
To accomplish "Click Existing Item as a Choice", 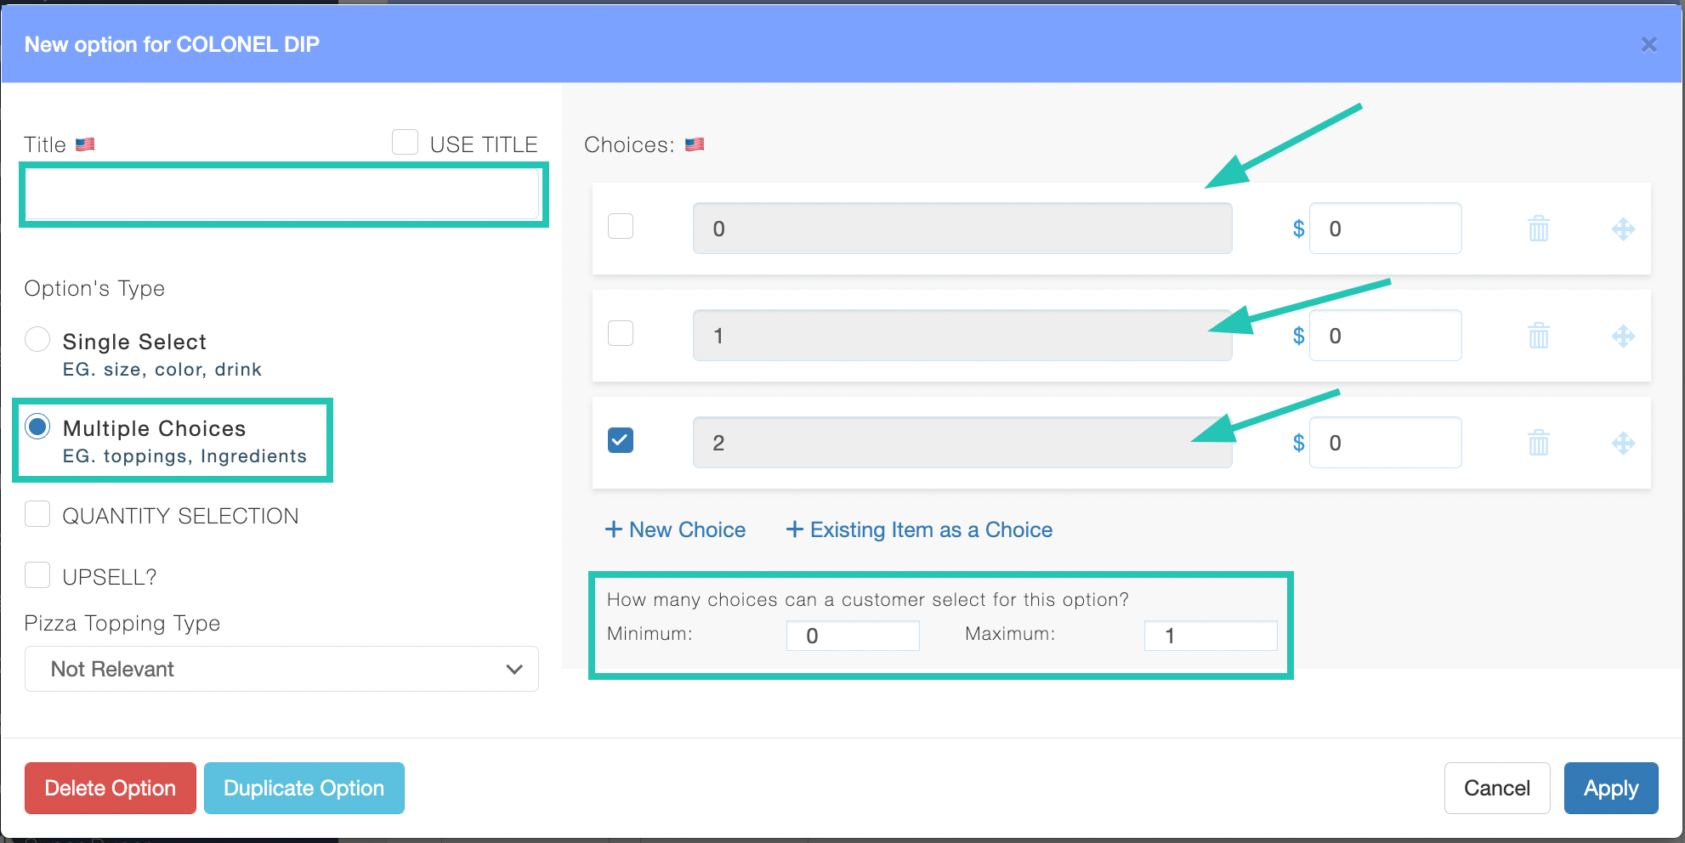I will (x=919, y=529).
